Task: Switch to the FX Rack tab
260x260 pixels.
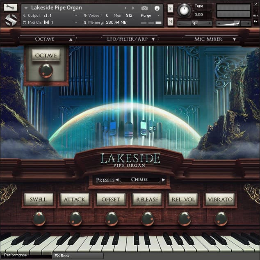Action: [78, 255]
